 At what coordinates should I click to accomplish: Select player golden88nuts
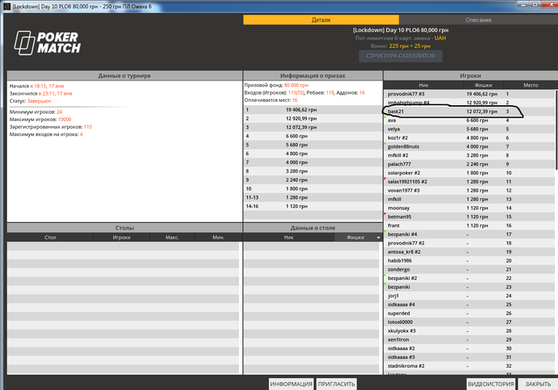click(x=469, y=146)
